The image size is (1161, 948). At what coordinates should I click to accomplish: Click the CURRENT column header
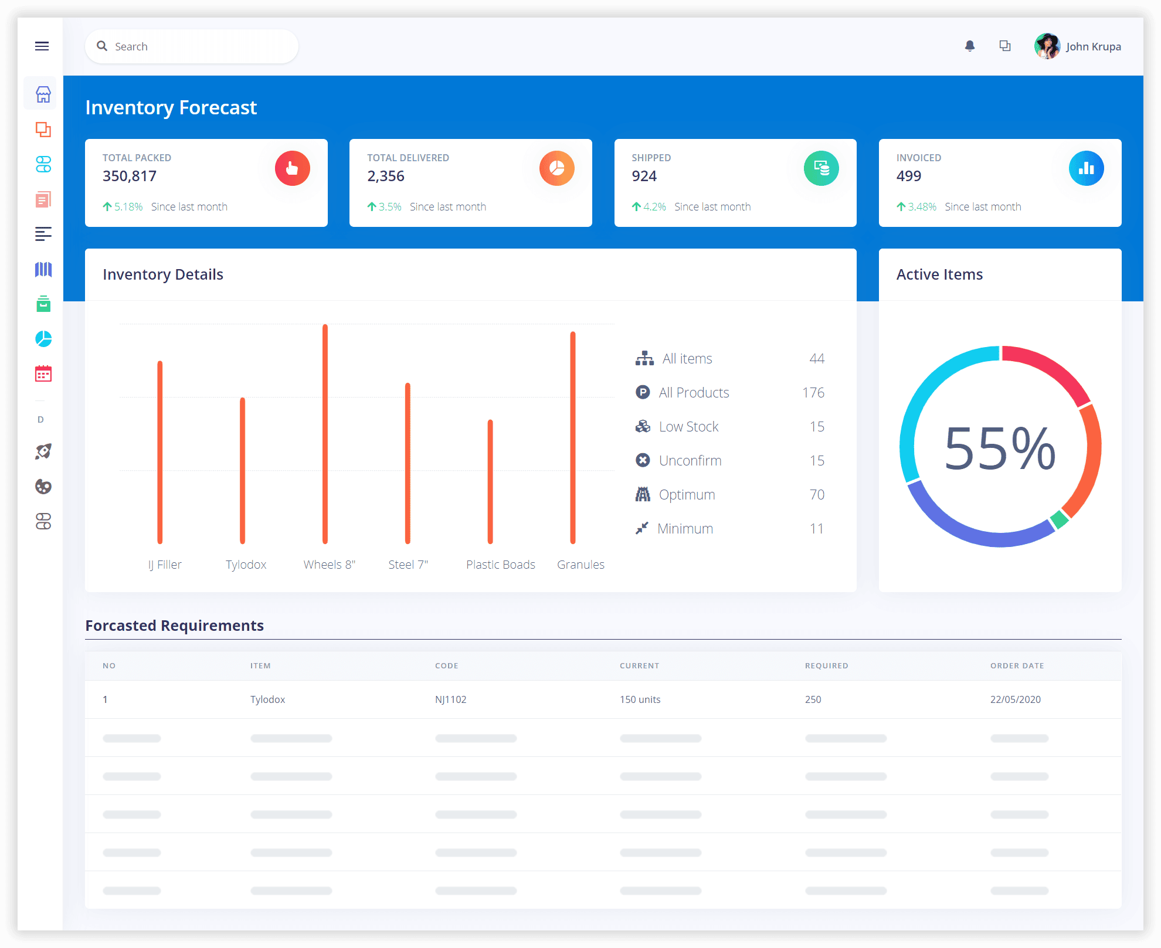pyautogui.click(x=639, y=665)
